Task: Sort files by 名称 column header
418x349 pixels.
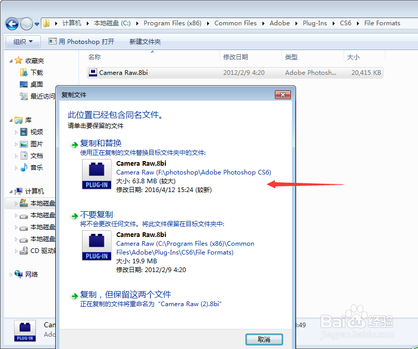Action: 95,57
